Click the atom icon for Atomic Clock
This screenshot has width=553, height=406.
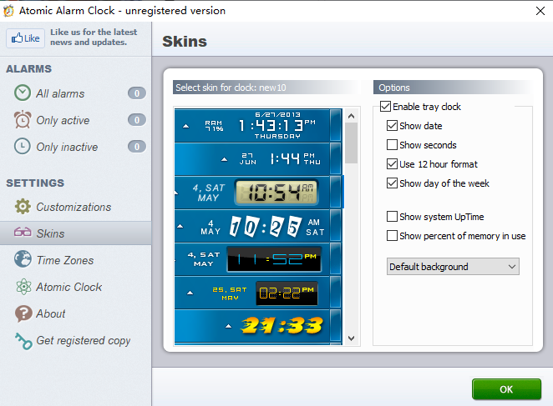point(23,287)
